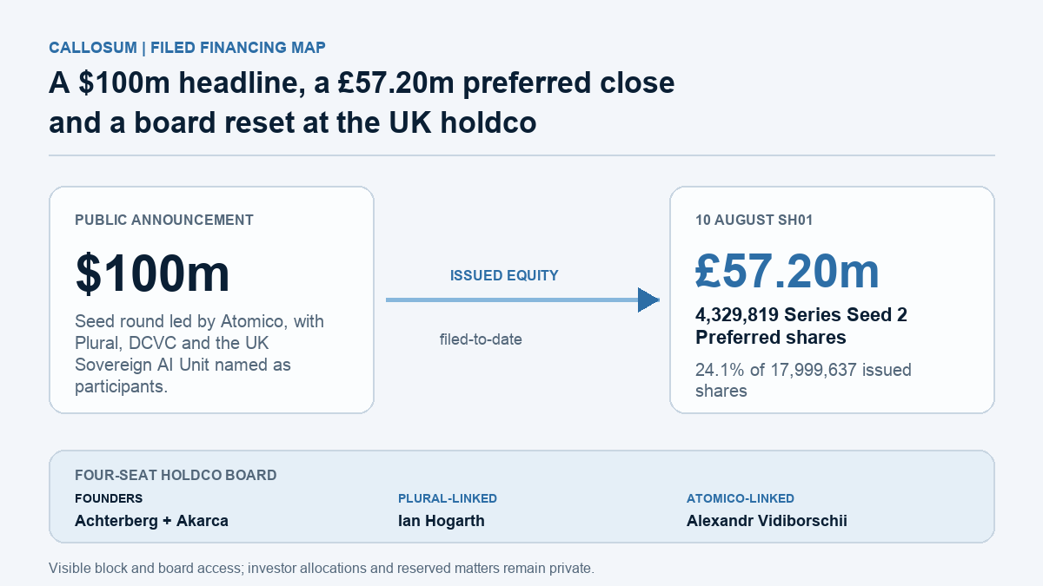Click the FOUR-SEAT HOLDCO BOARD heading
1043x586 pixels.
(176, 476)
